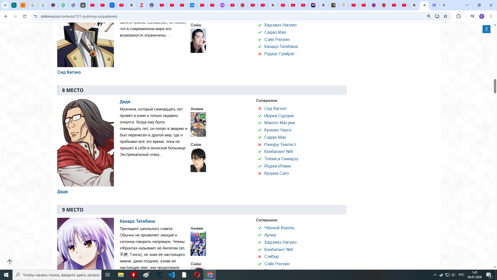
Task: Open the white document app on the taskbar
Action: tap(184, 275)
